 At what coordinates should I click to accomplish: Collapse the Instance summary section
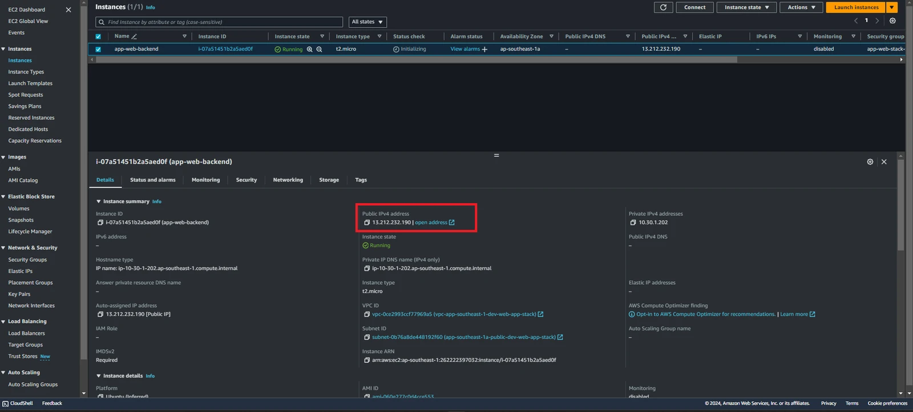(x=99, y=201)
